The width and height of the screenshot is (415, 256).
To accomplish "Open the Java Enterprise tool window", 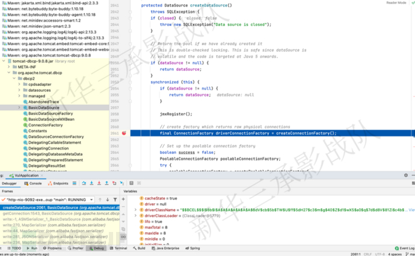I will click(x=166, y=248).
